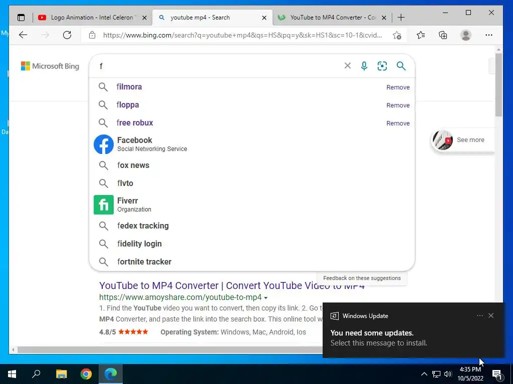Dismiss the Windows Update notification
Screen dimensions: 513x384
(491, 315)
